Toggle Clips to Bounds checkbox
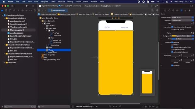 (x=172, y=50)
